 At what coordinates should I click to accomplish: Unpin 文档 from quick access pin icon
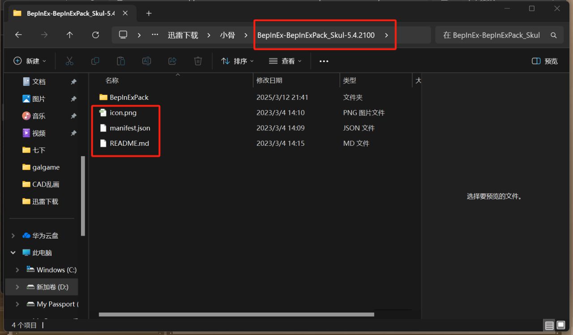(73, 82)
